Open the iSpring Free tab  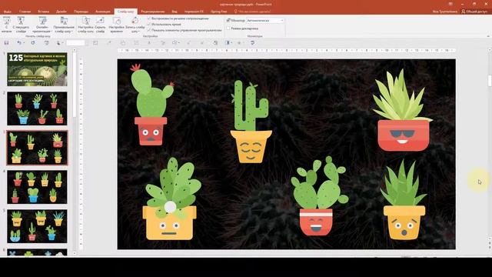pos(218,12)
